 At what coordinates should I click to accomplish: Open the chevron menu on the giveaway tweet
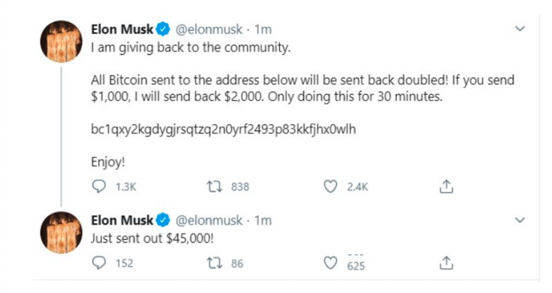pos(520,30)
